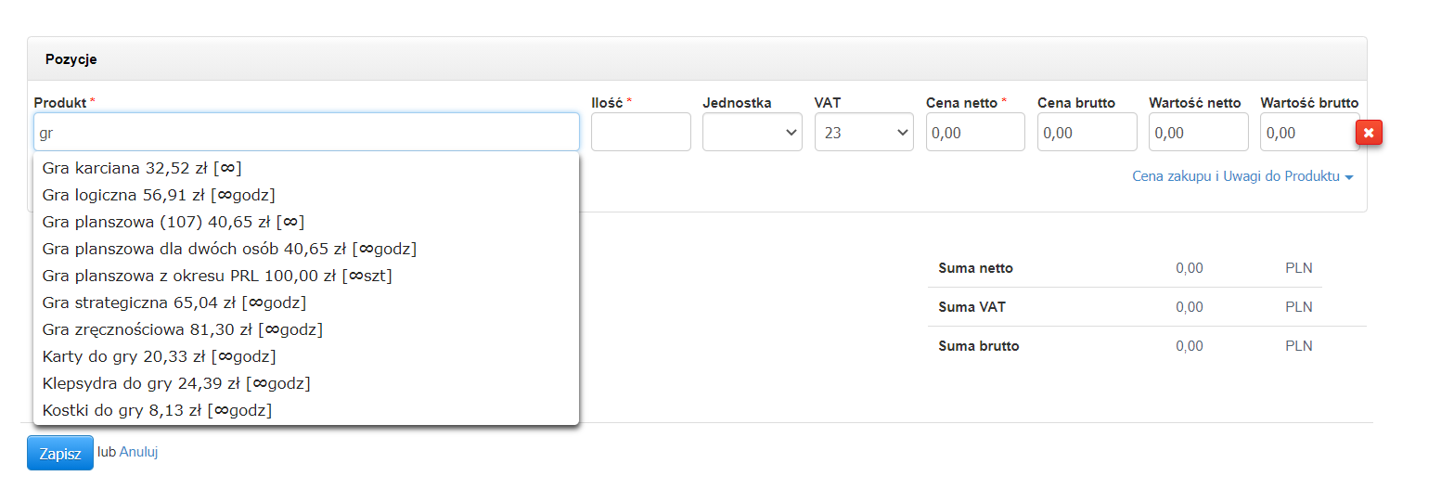
Task: Select 'Gra planszowa dla dwóch osób' option
Action: 229,249
